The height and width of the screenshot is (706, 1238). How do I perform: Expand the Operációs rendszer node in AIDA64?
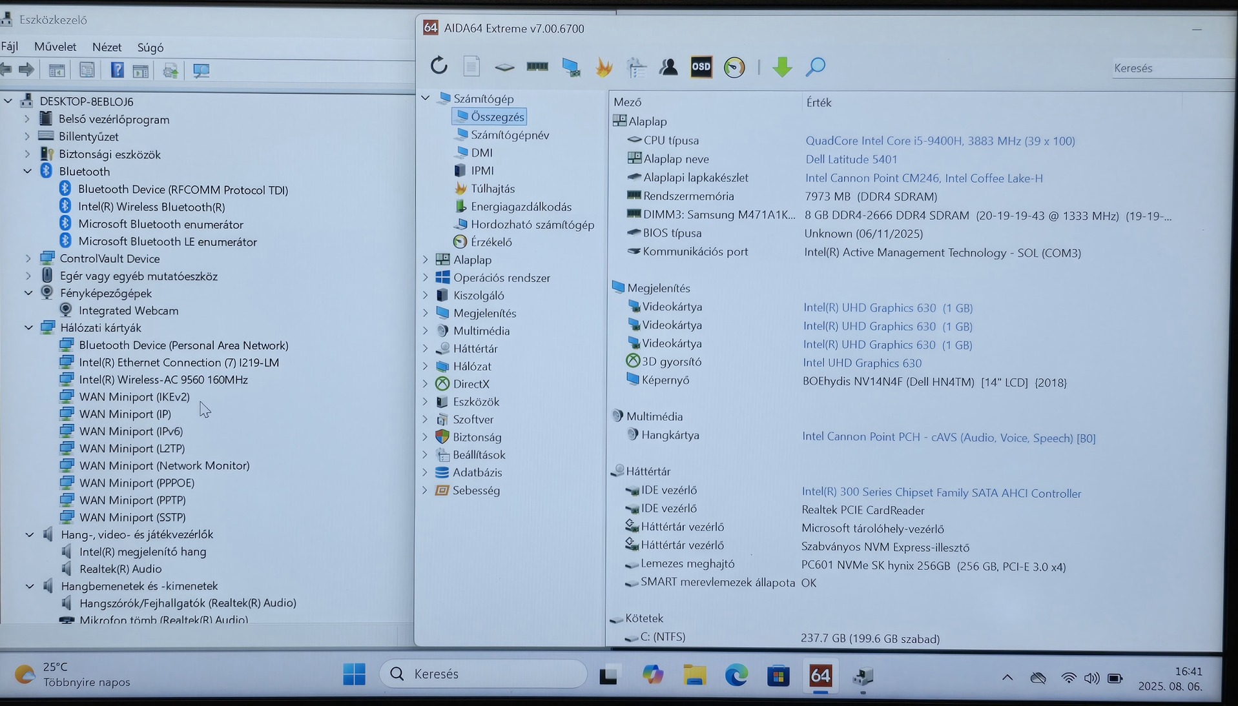[426, 277]
